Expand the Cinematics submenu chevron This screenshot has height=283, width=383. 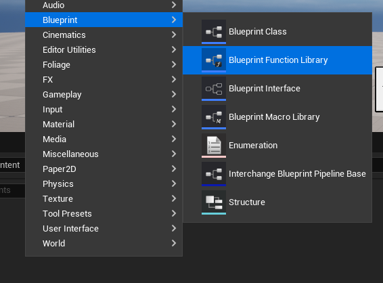tap(174, 35)
